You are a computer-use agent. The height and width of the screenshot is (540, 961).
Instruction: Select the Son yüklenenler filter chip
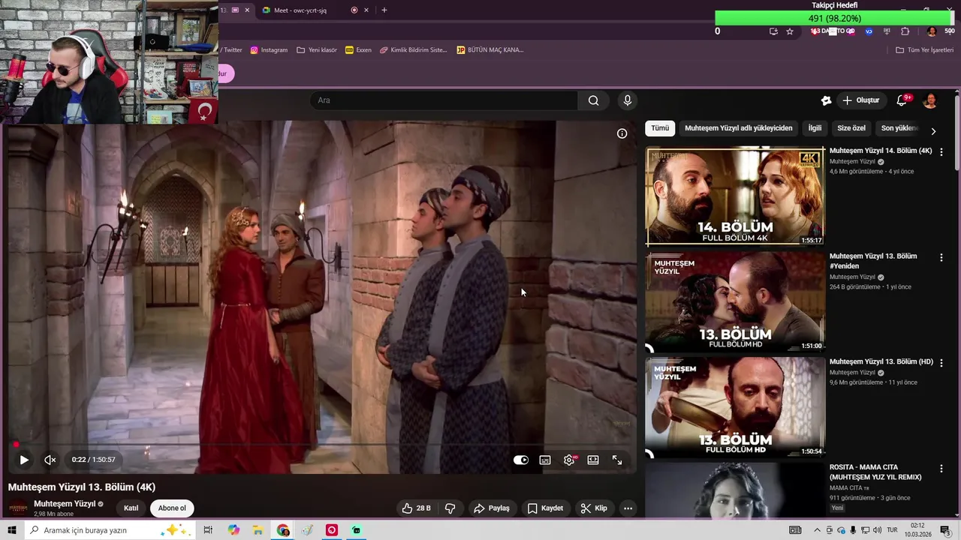899,128
